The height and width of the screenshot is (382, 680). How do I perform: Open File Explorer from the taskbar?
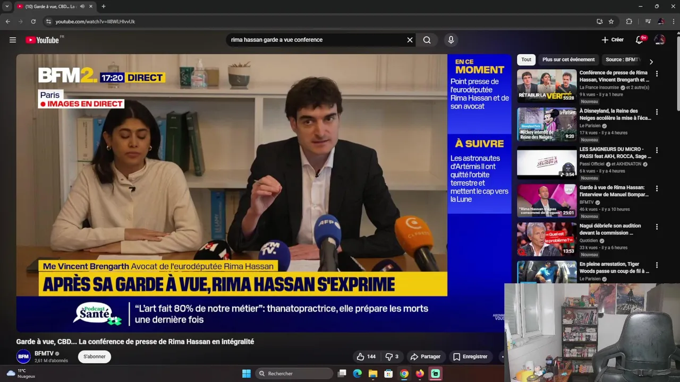(373, 374)
